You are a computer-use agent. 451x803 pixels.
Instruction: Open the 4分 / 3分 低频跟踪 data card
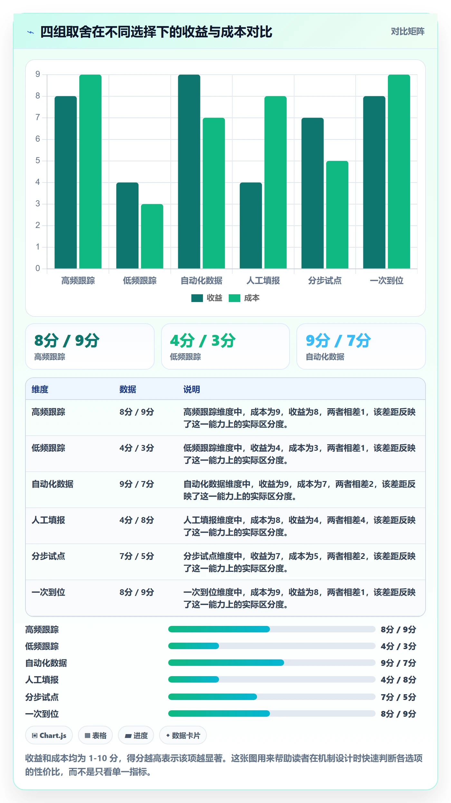tap(225, 346)
